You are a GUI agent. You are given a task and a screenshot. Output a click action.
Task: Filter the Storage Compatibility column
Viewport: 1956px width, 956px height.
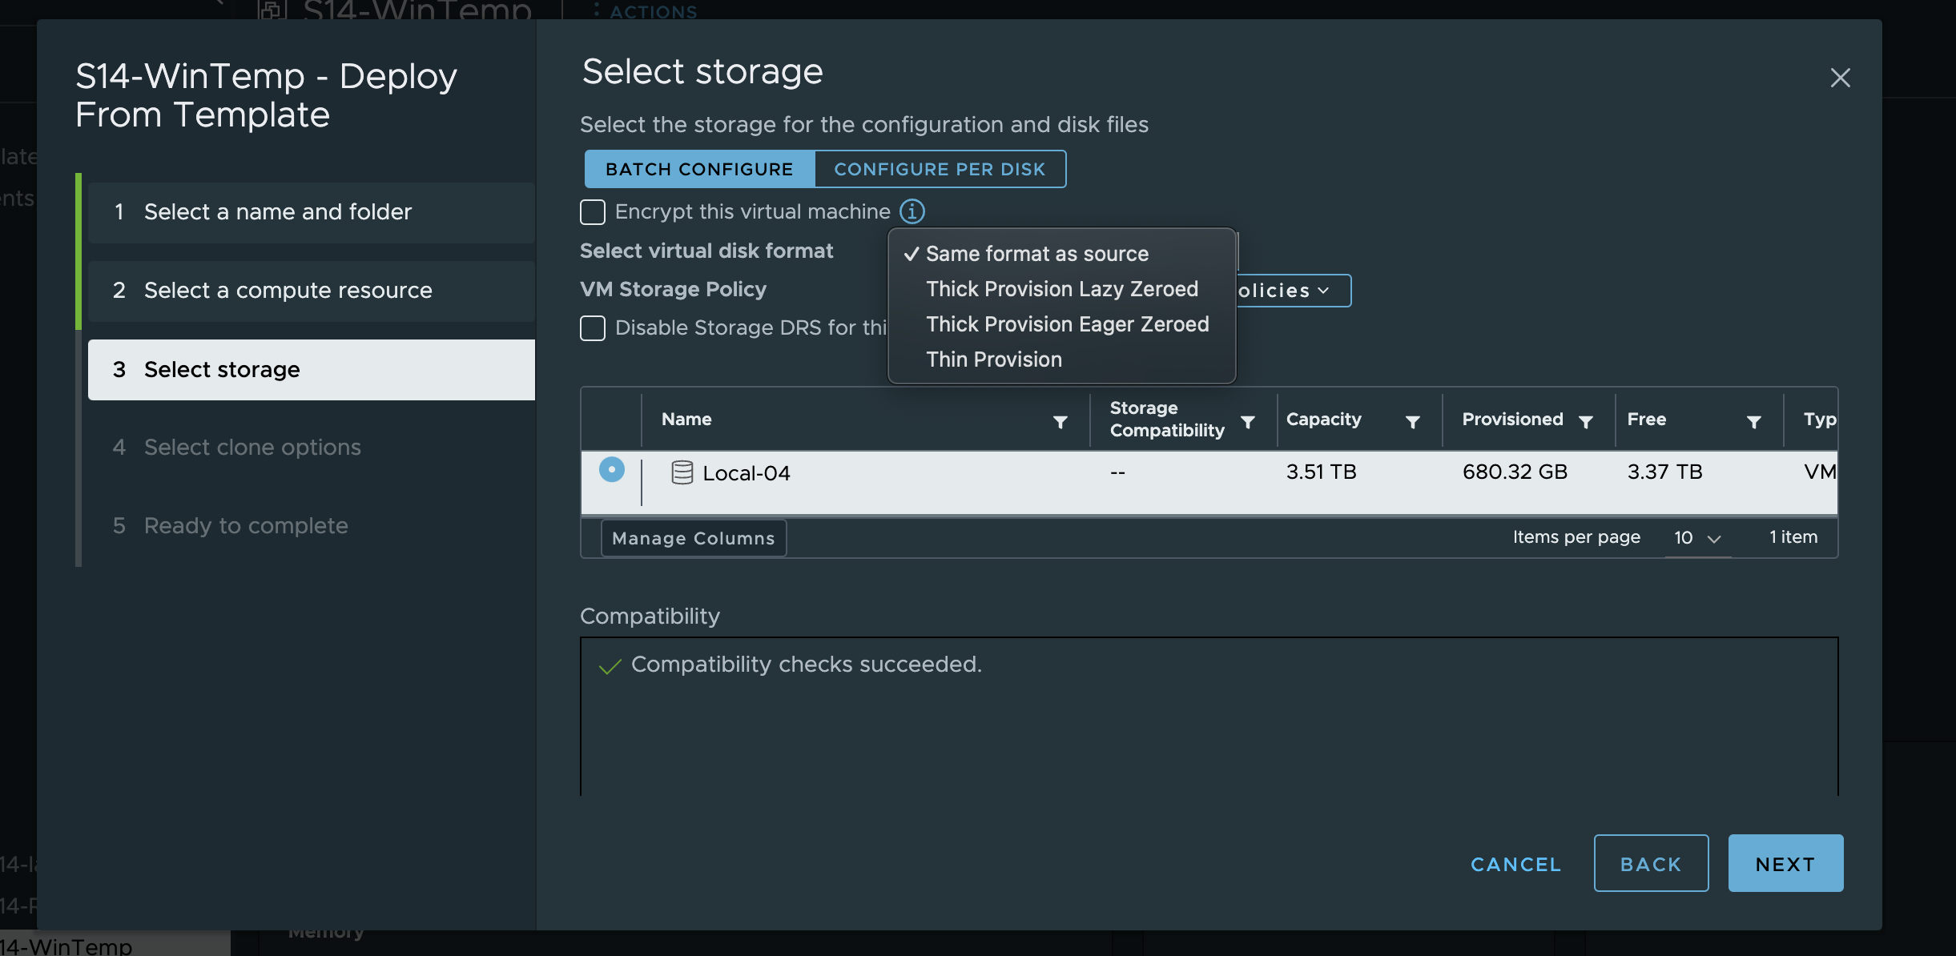pos(1247,422)
